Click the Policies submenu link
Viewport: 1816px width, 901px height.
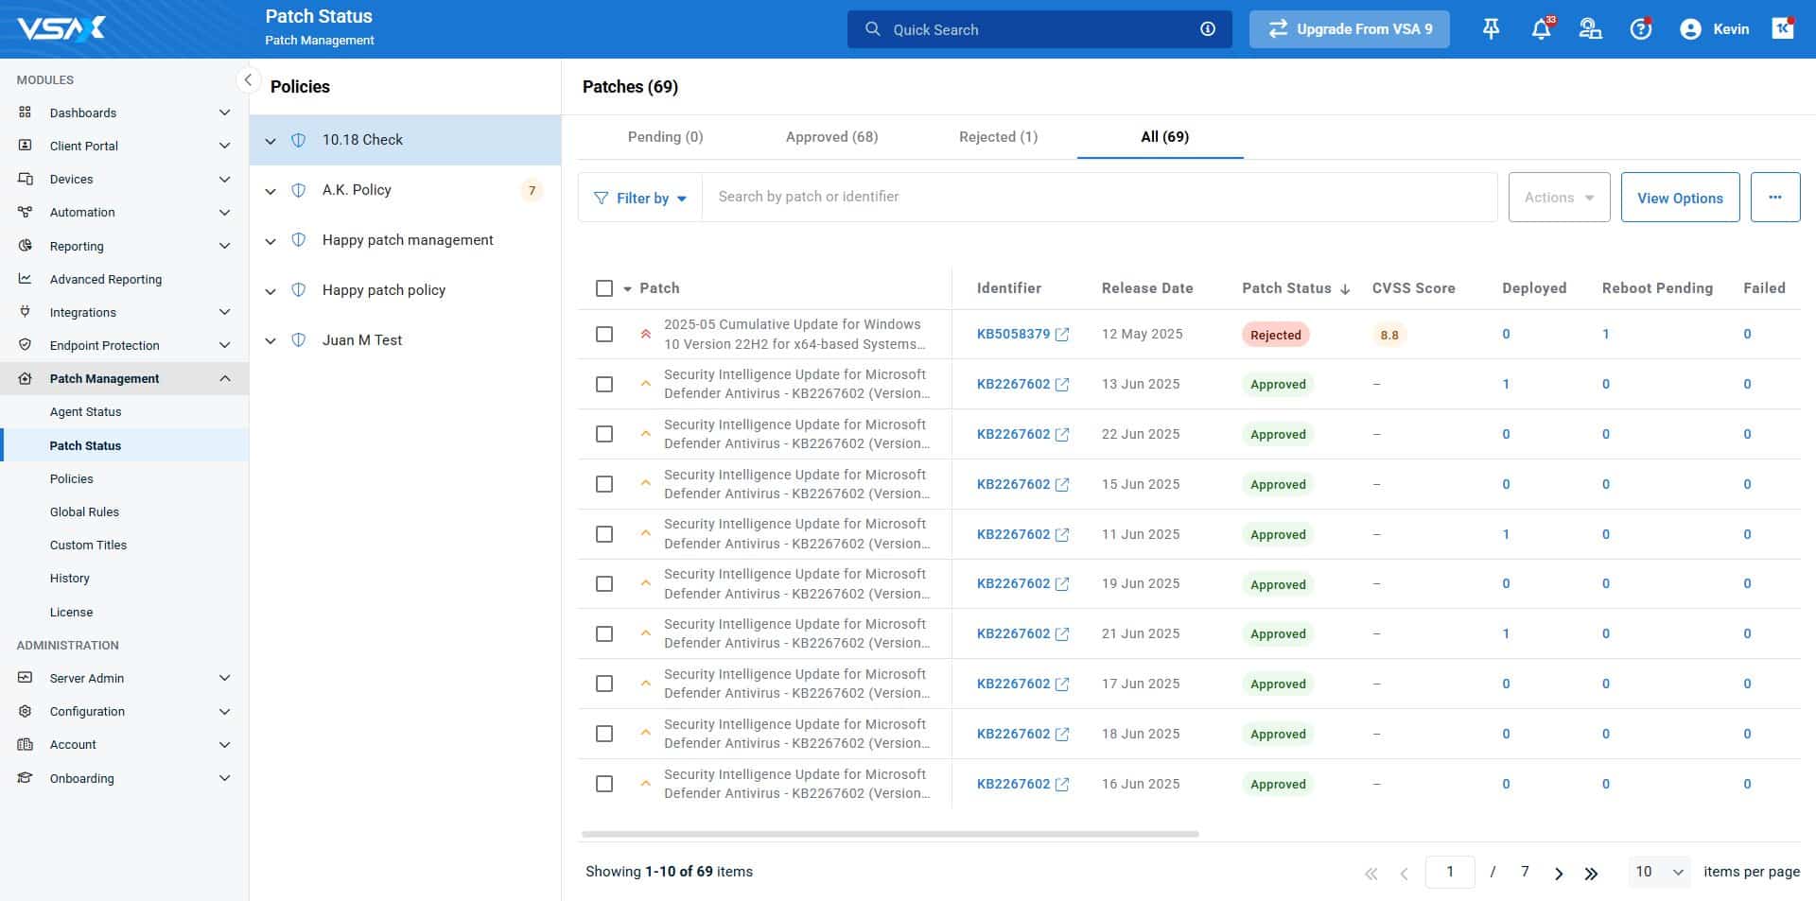tap(71, 478)
